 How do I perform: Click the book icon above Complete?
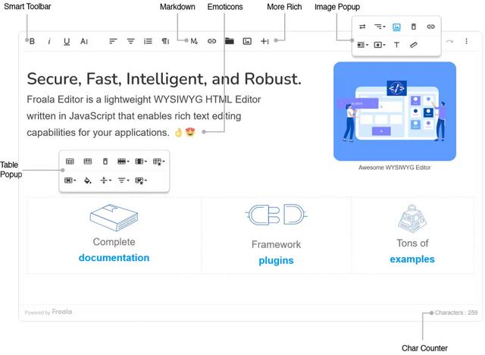click(x=114, y=218)
